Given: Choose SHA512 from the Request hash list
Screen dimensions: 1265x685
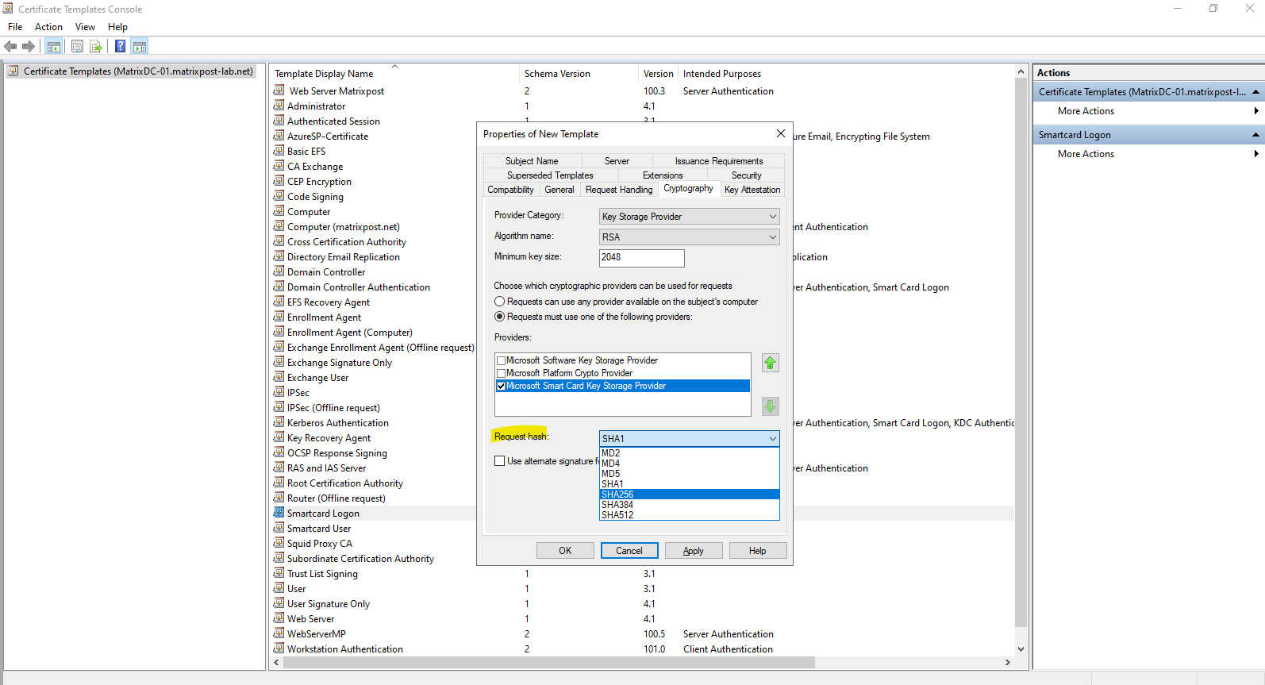Looking at the screenshot, I should point(690,515).
